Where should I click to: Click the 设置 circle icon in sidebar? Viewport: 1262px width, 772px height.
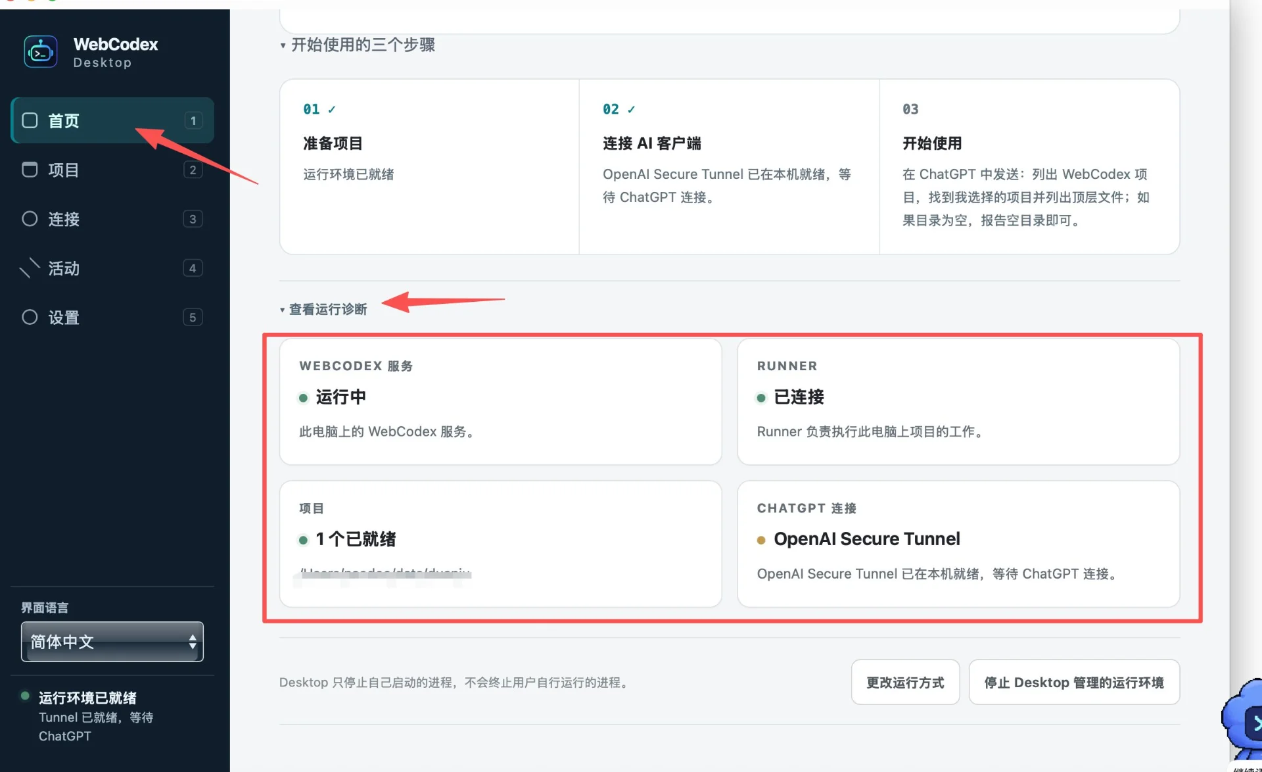30,318
